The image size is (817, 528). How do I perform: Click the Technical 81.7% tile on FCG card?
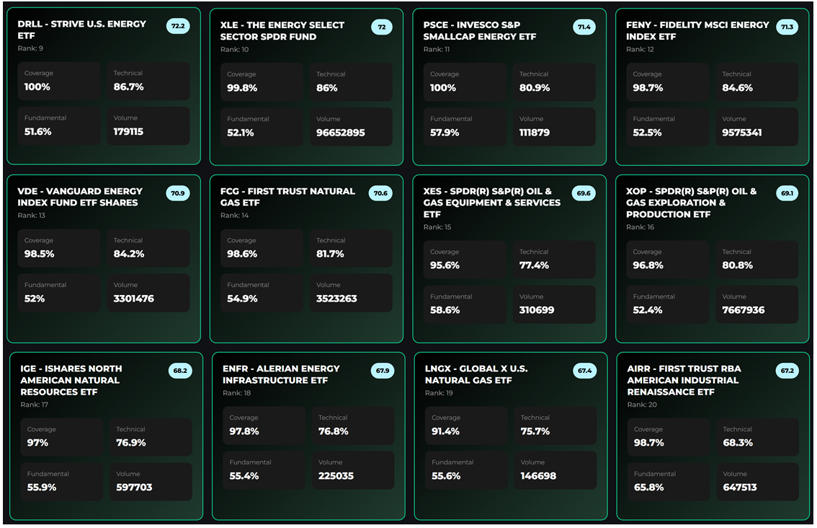(351, 248)
